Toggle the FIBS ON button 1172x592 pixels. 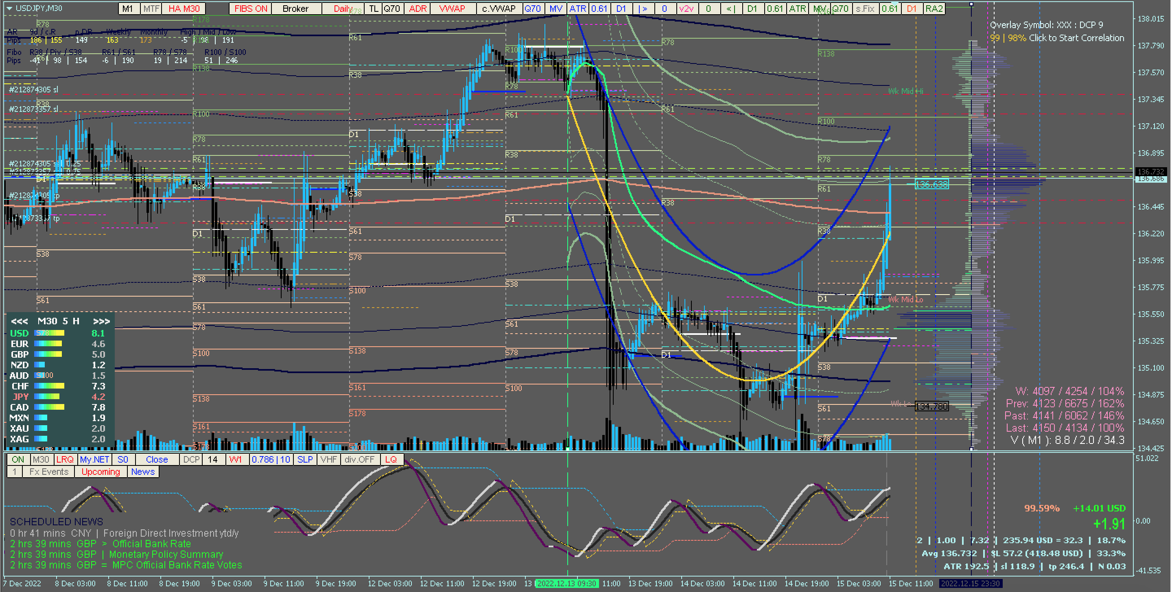[x=250, y=9]
